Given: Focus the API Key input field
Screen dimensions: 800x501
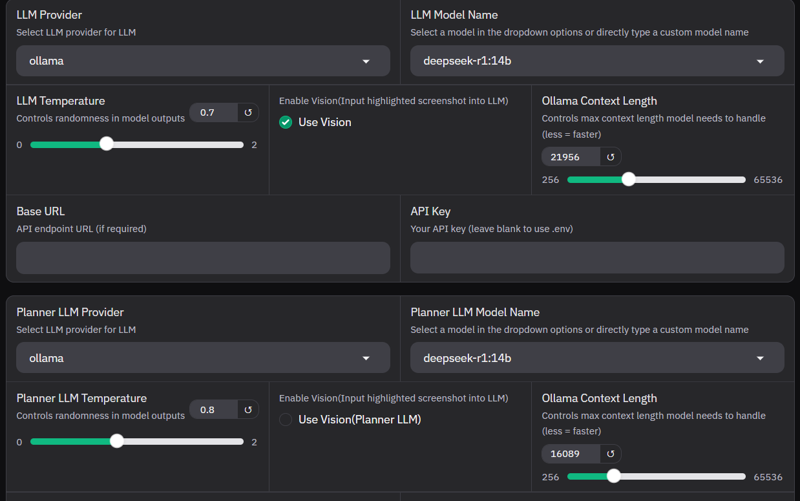Looking at the screenshot, I should click(x=597, y=258).
